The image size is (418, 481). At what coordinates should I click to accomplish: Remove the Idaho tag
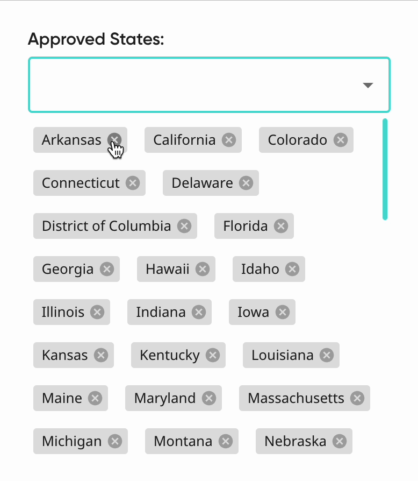coord(292,269)
